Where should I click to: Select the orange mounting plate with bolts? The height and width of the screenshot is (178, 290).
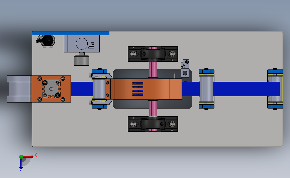coord(52,89)
